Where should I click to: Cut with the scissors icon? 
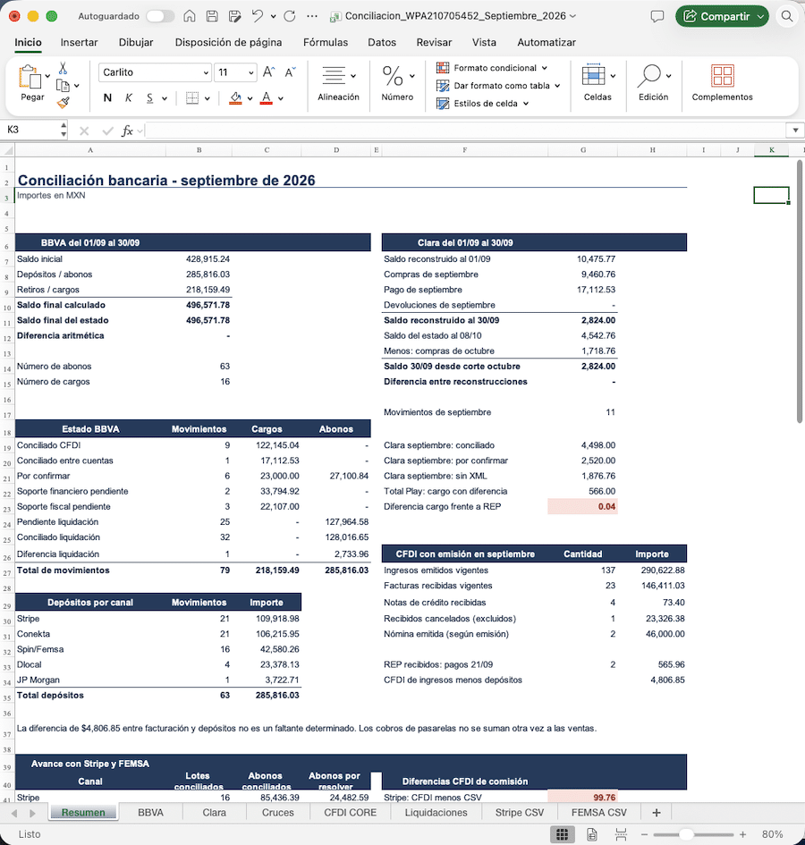point(64,68)
